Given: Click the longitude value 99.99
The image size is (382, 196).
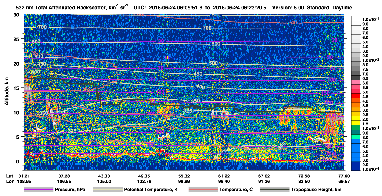Looking at the screenshot, I should click(x=184, y=181).
